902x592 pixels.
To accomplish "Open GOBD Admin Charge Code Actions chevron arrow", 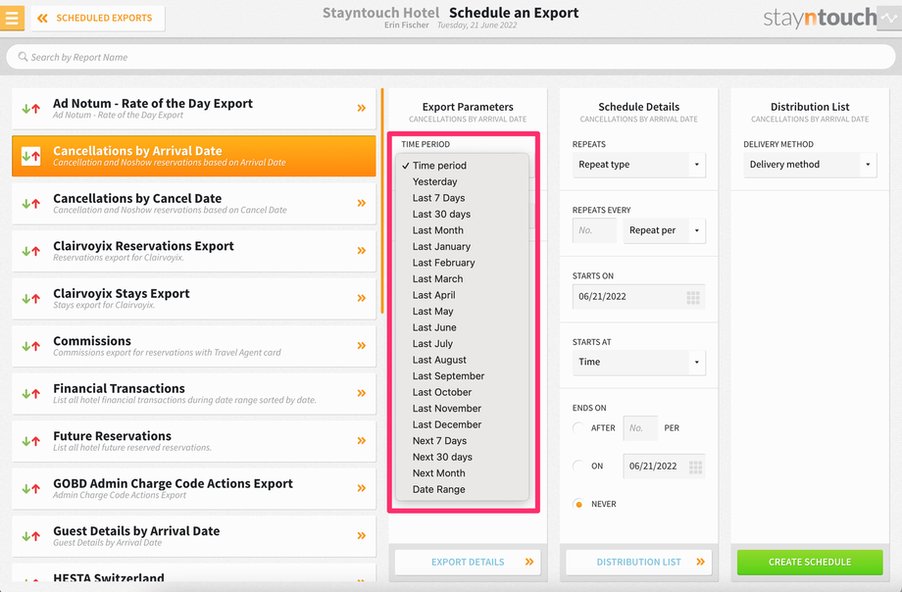I will [x=361, y=488].
